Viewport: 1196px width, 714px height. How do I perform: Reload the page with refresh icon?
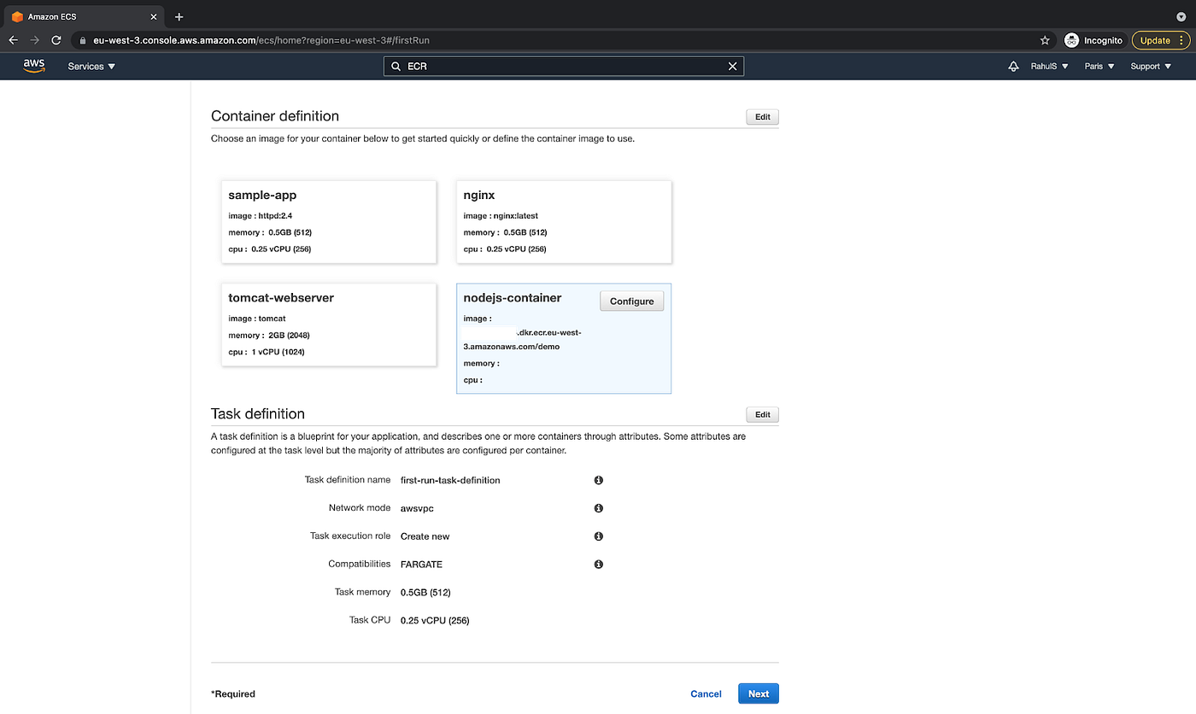(x=56, y=40)
